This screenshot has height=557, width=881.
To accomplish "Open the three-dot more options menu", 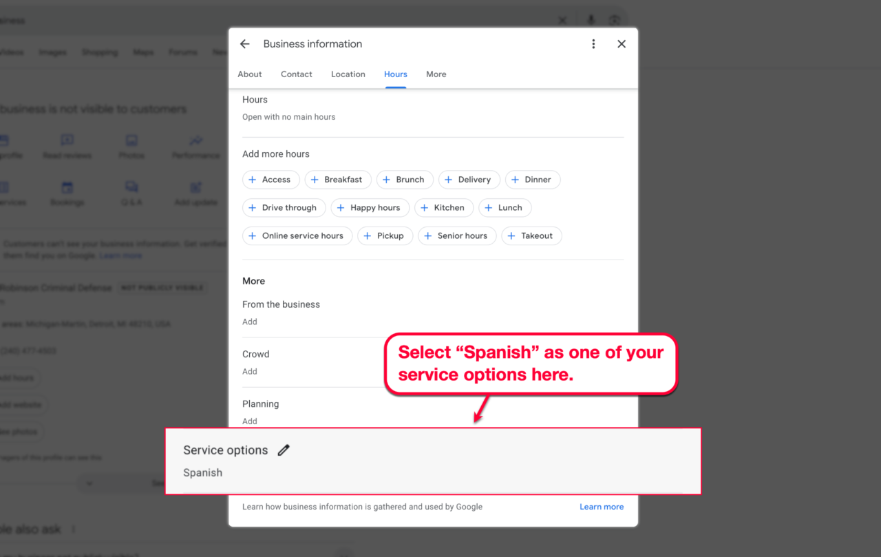I will pyautogui.click(x=593, y=44).
